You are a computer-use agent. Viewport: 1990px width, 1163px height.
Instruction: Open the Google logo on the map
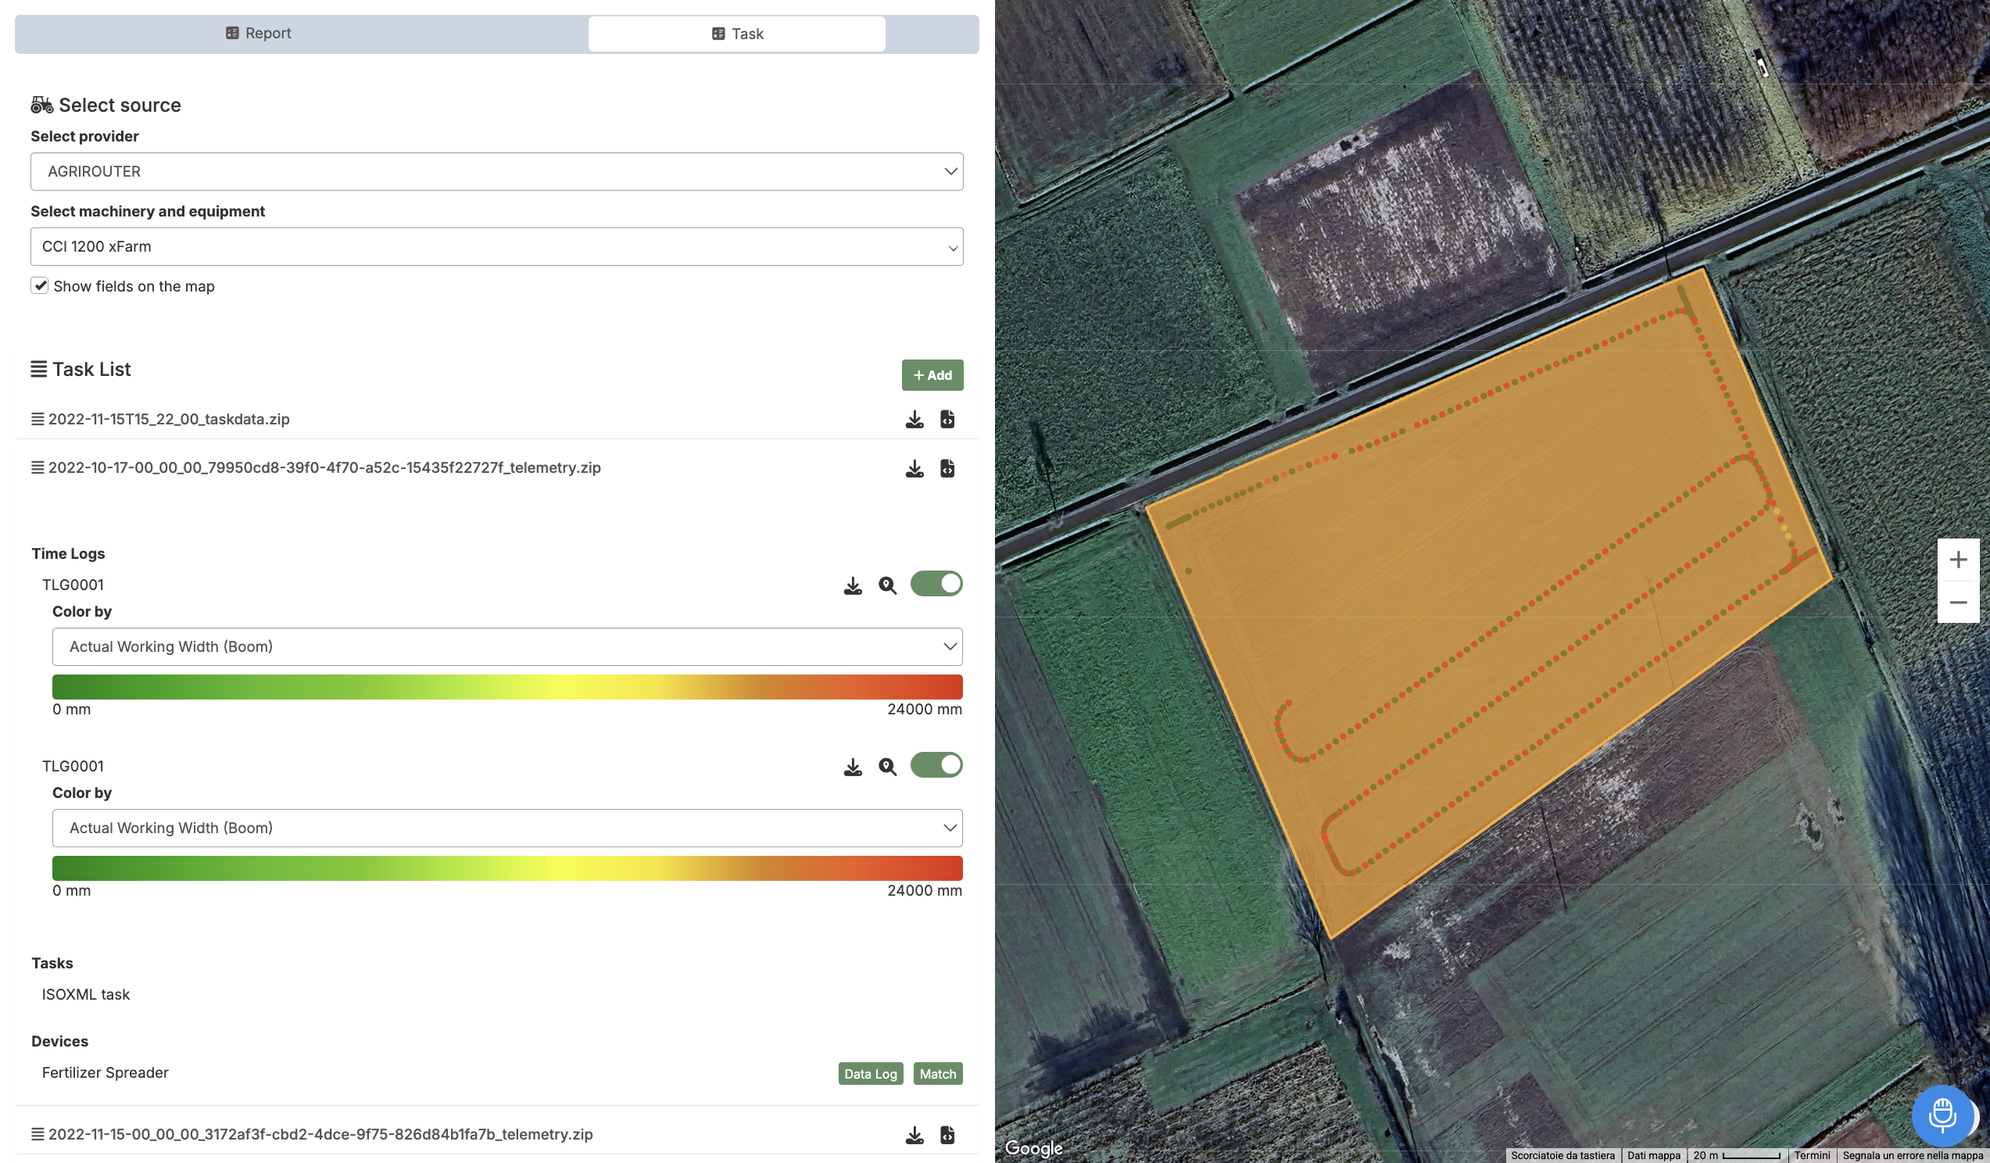pyautogui.click(x=1033, y=1148)
